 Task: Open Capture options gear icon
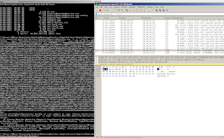[107, 10]
